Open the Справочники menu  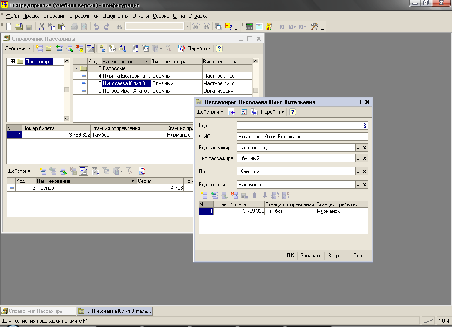84,16
